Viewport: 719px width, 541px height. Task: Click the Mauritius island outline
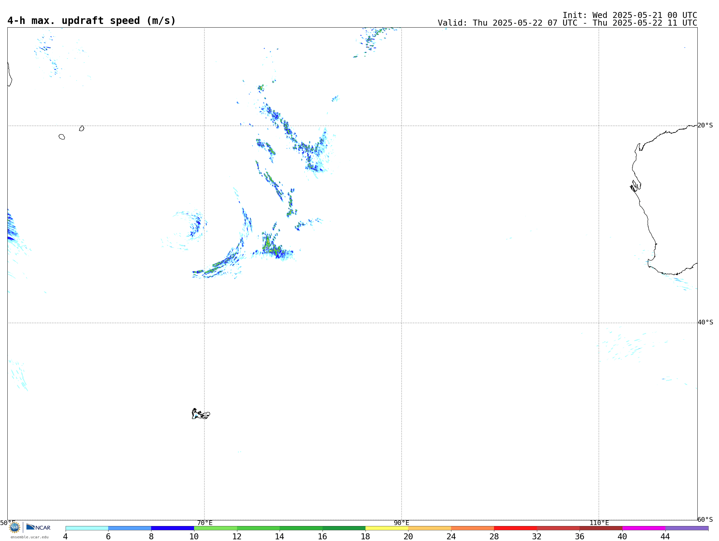[x=82, y=128]
